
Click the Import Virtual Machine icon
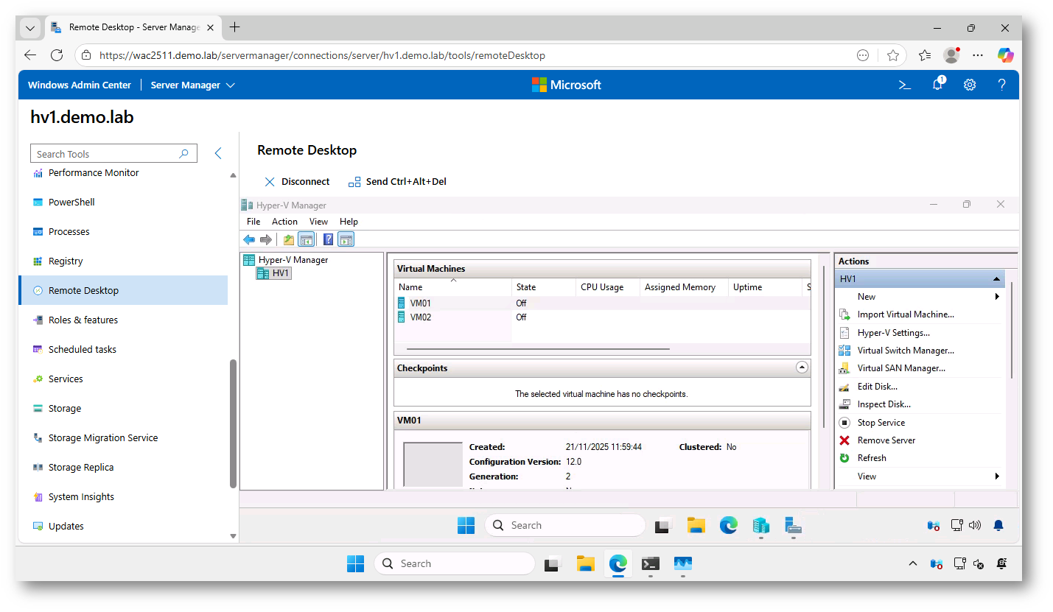pos(844,314)
